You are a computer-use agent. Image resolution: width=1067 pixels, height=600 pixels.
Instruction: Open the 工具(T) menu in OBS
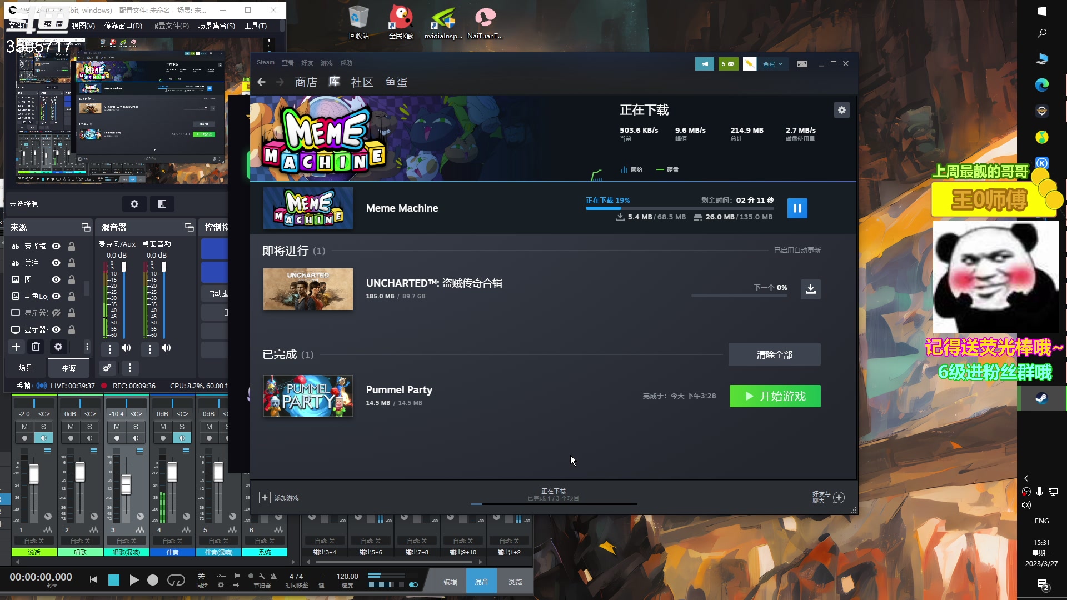pyautogui.click(x=256, y=26)
